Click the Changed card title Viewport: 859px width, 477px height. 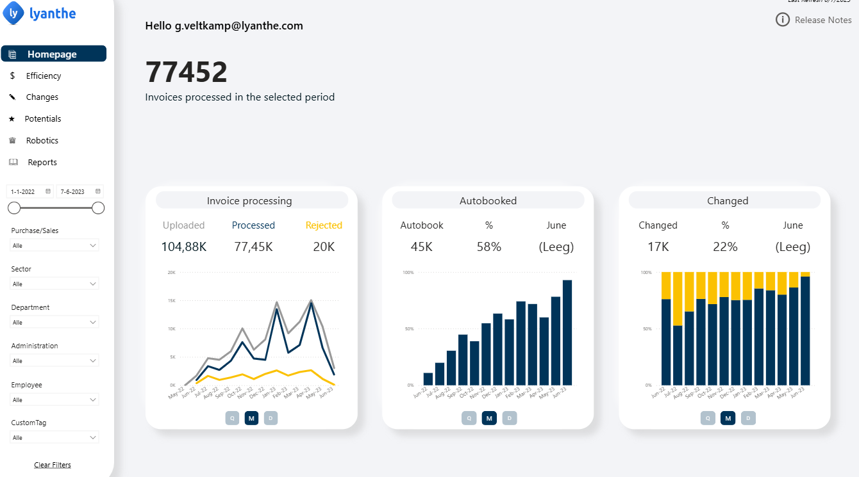point(728,200)
